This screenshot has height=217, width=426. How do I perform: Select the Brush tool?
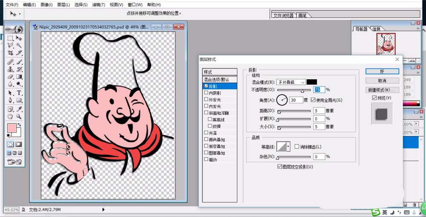pyautogui.click(x=19, y=62)
